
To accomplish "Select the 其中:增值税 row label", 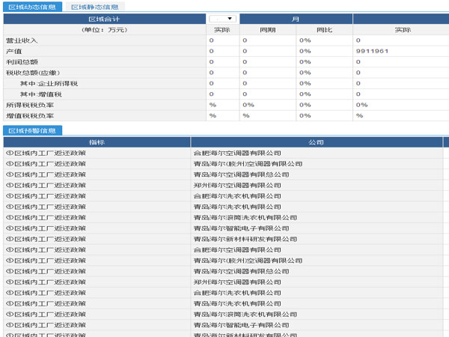I will coord(41,94).
